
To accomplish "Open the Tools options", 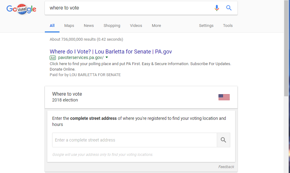I will click(228, 26).
